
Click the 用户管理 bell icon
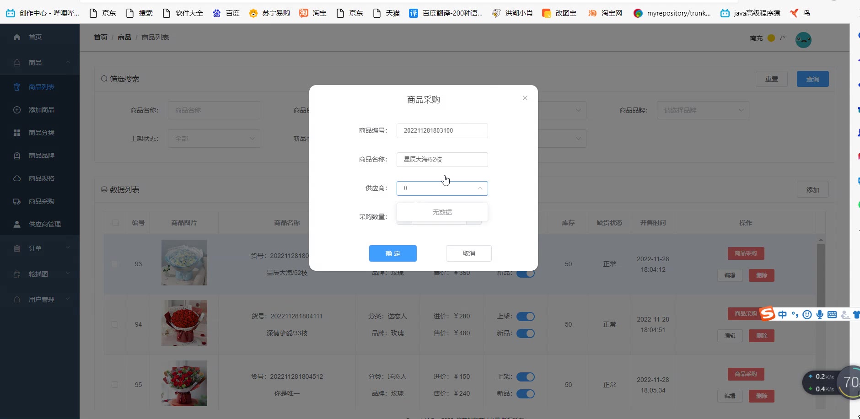(17, 300)
